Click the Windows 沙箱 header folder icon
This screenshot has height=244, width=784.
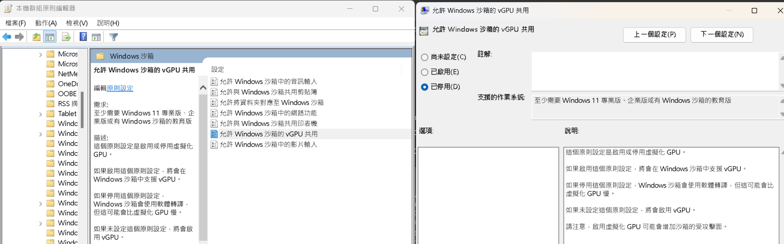tap(100, 56)
